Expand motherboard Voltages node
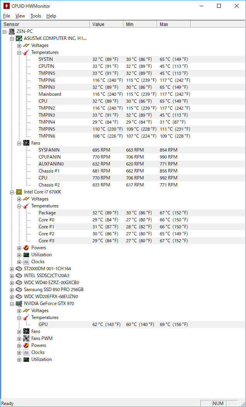The image size is (246, 407). pyautogui.click(x=19, y=46)
